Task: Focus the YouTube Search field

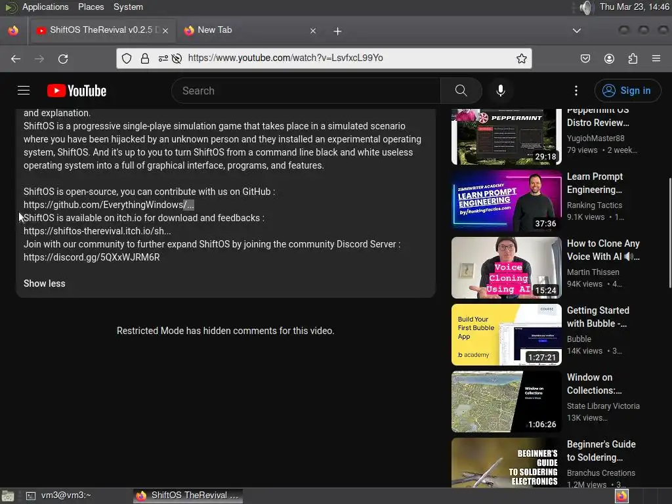Action: click(306, 91)
